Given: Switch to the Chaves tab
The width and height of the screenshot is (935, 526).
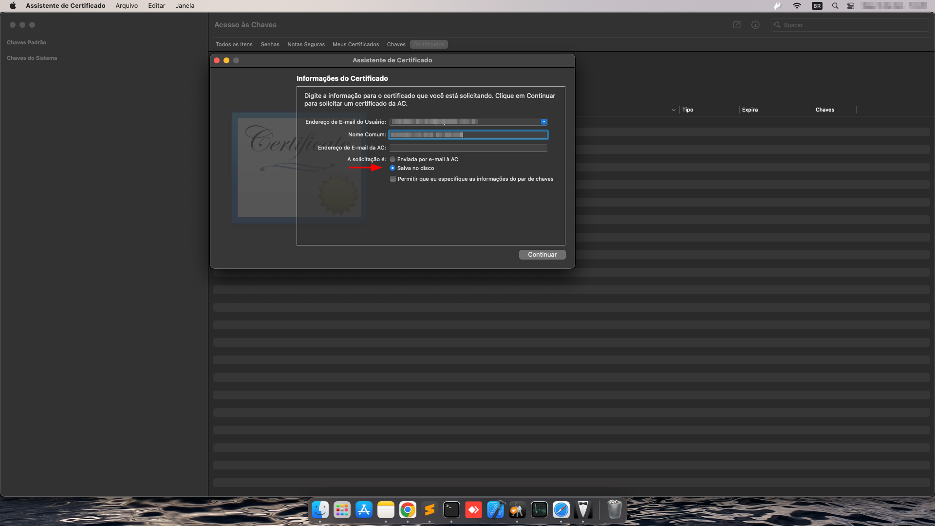Looking at the screenshot, I should [x=396, y=44].
